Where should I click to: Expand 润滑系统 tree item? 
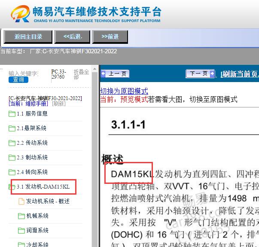[37, 230]
